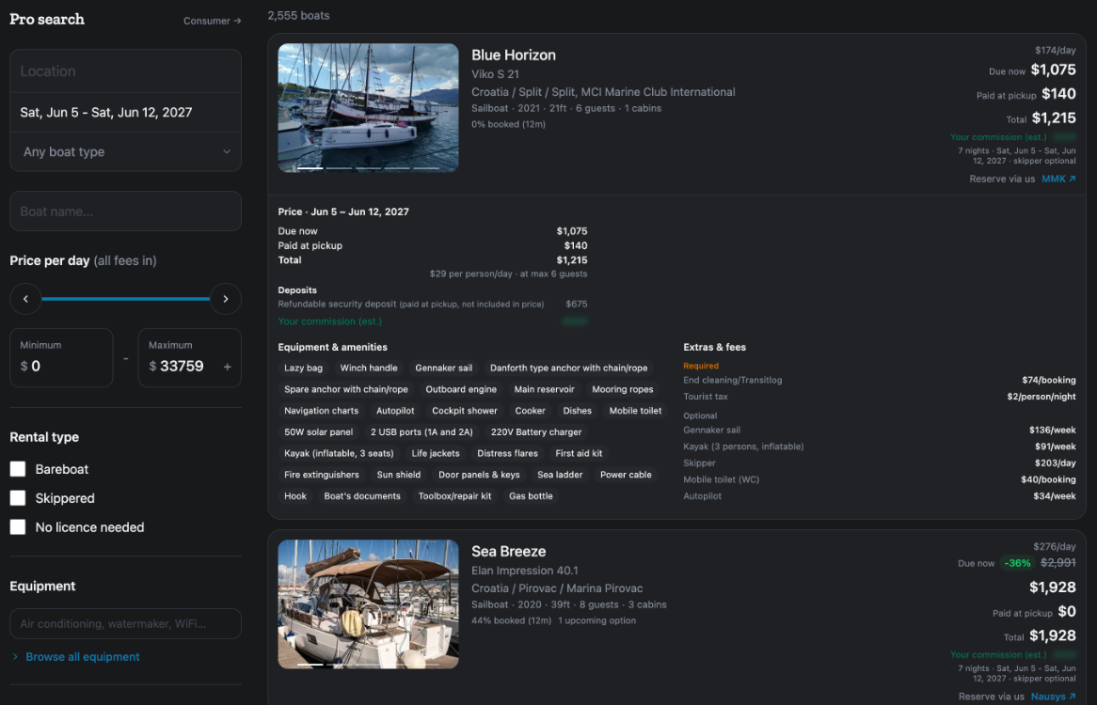Click the Consumer arrow link
The height and width of the screenshot is (705, 1097).
point(212,21)
